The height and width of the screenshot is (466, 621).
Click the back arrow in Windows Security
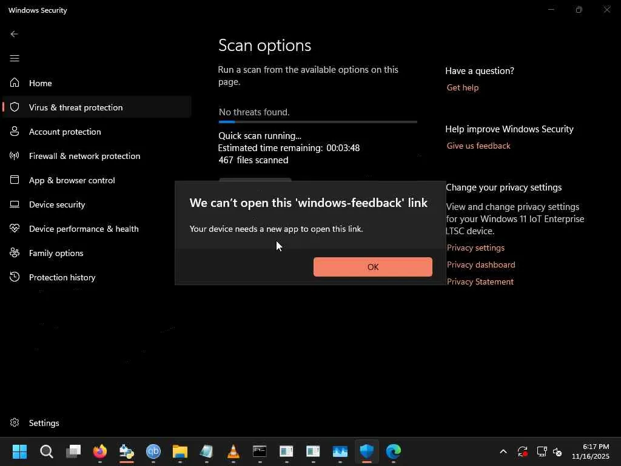pos(15,34)
